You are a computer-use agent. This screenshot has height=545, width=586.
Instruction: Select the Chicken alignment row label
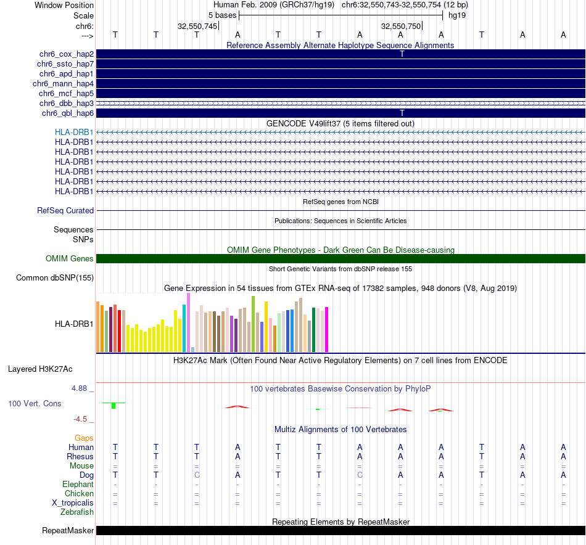pyautogui.click(x=79, y=493)
